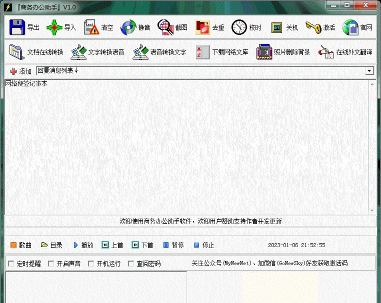This screenshot has height=303, width=381.
Task: Enable the 定时提醒 checkbox
Action: tap(11, 264)
